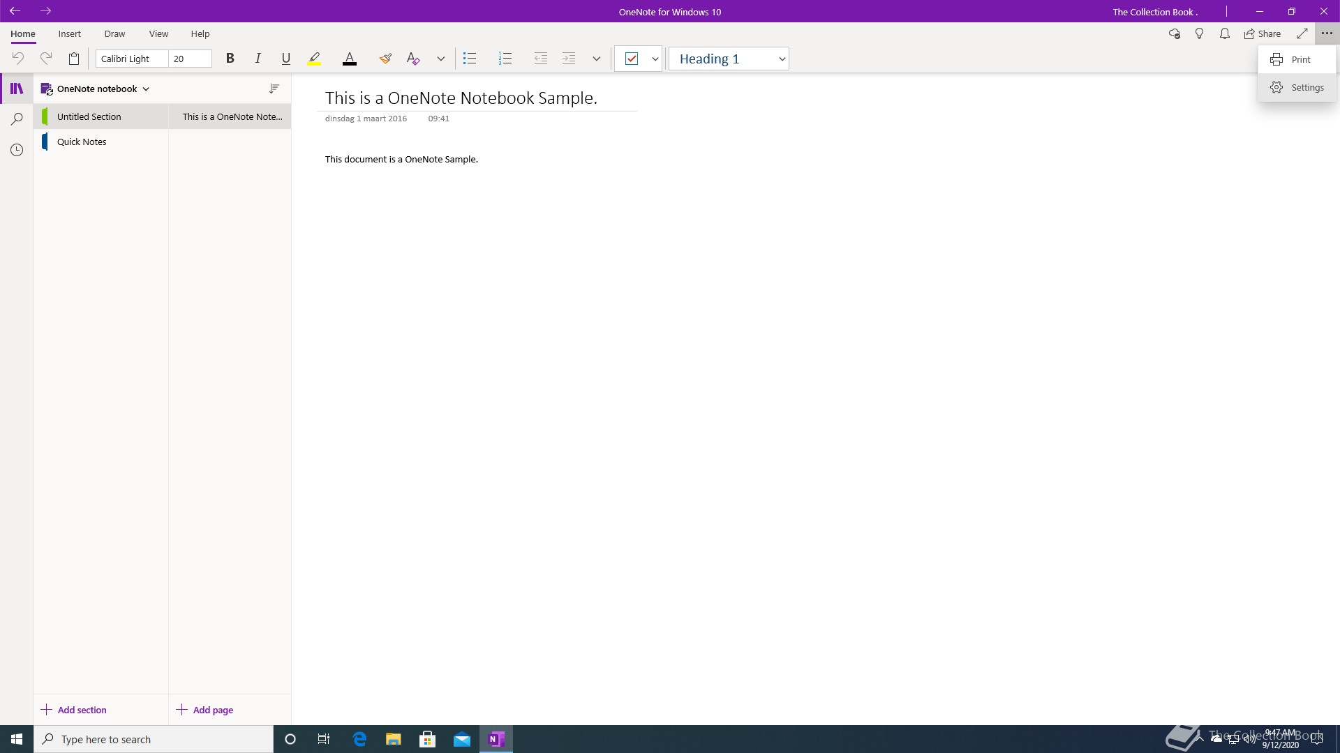Screen dimensions: 1340x753
Task: Insert a numbered list
Action: (x=505, y=59)
